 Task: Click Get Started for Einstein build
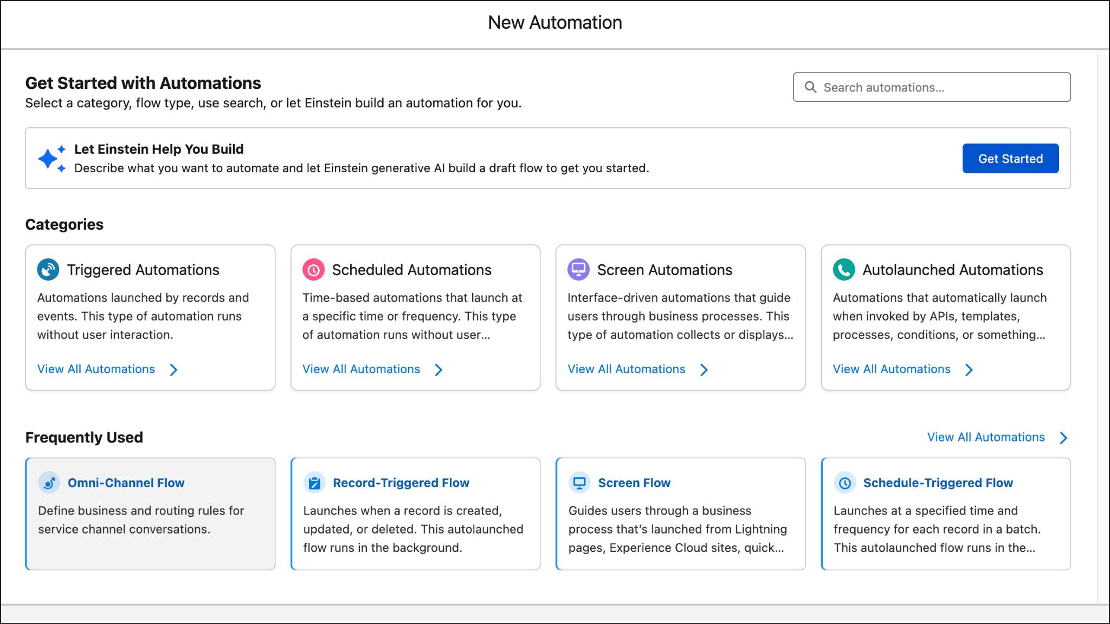[x=1010, y=159]
